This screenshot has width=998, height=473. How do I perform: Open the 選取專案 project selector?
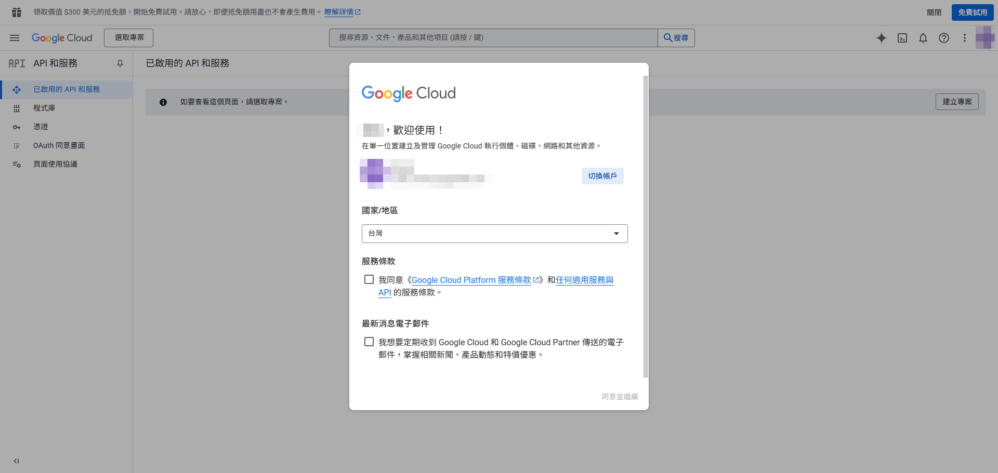coord(128,37)
